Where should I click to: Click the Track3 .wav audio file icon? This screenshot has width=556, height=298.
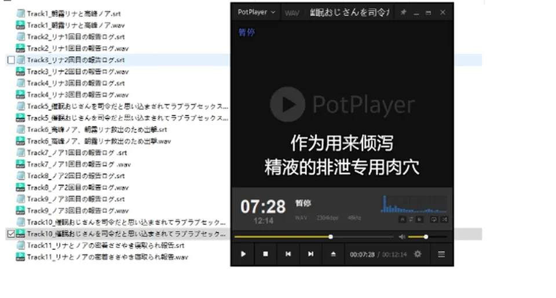[x=20, y=72]
